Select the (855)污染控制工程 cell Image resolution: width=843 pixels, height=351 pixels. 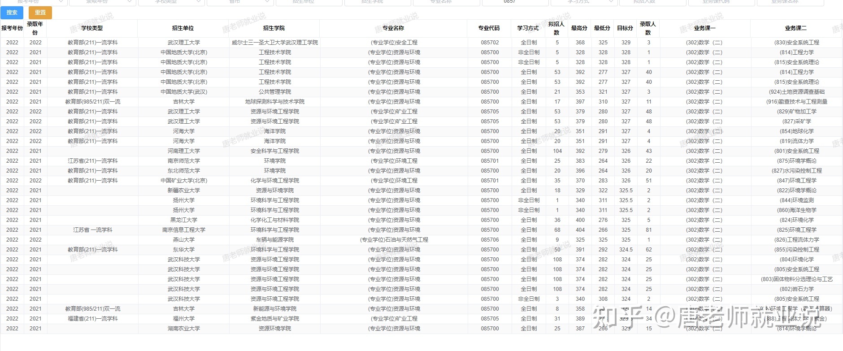coord(797,250)
